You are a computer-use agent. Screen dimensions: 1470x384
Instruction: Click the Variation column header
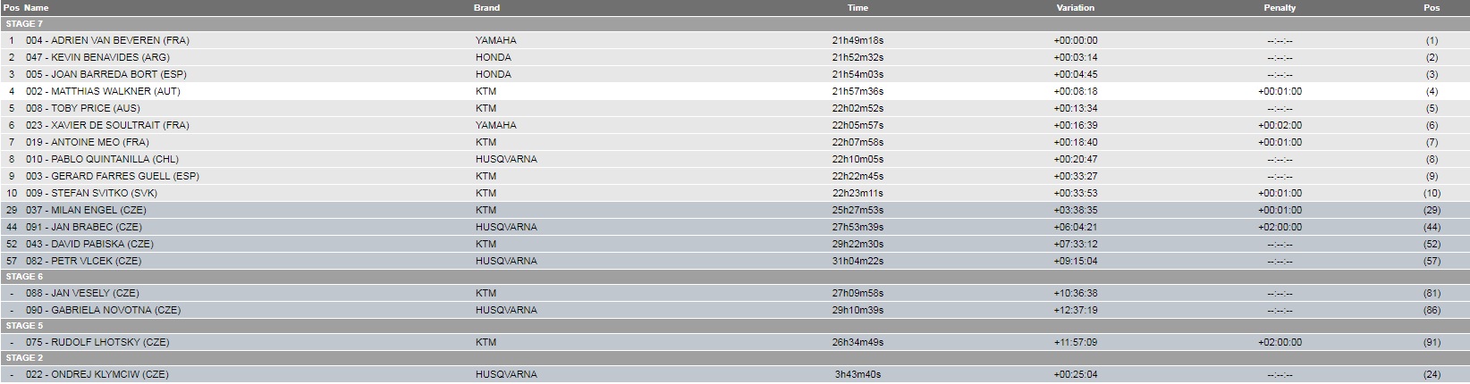click(1075, 8)
